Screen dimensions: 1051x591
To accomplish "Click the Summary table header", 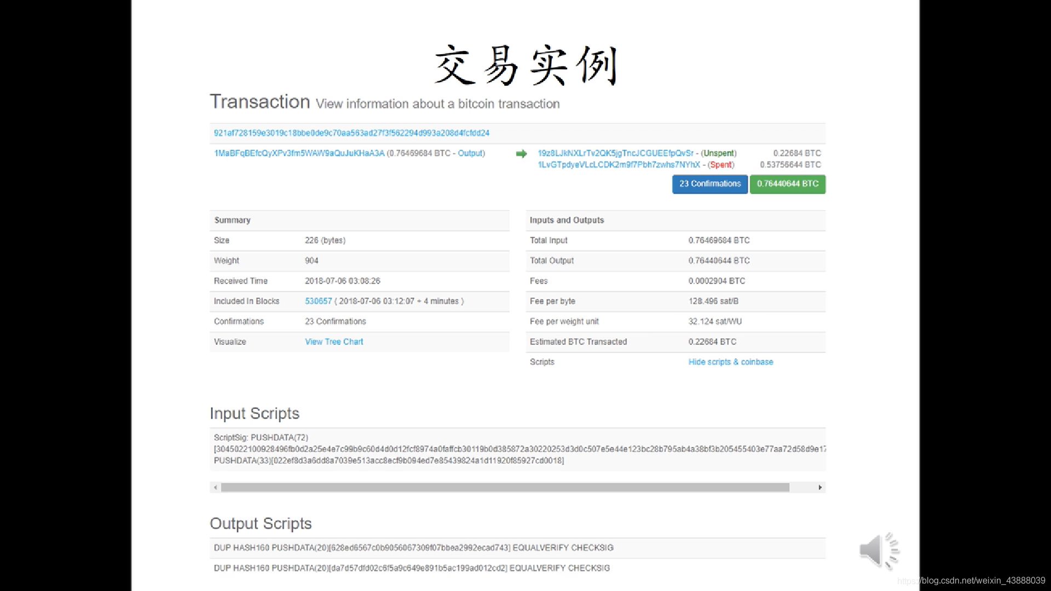I will coord(359,220).
